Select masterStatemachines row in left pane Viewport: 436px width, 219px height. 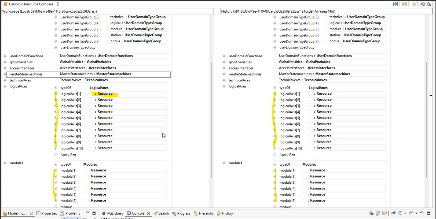(x=26, y=74)
